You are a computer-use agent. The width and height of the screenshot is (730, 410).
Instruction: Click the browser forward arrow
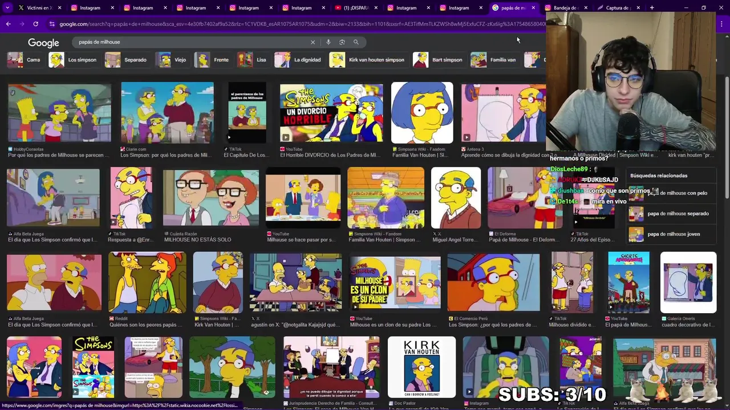tap(22, 24)
